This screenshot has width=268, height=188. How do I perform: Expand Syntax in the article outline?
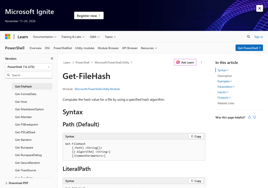click(x=223, y=70)
